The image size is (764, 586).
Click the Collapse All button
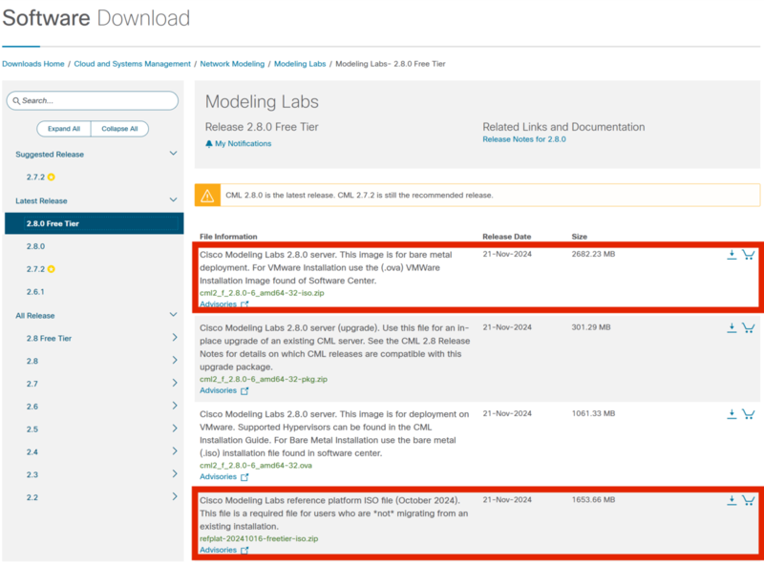[x=120, y=129]
